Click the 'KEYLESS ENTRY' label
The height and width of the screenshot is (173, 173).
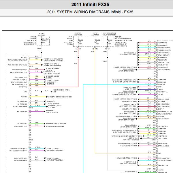(164, 70)
